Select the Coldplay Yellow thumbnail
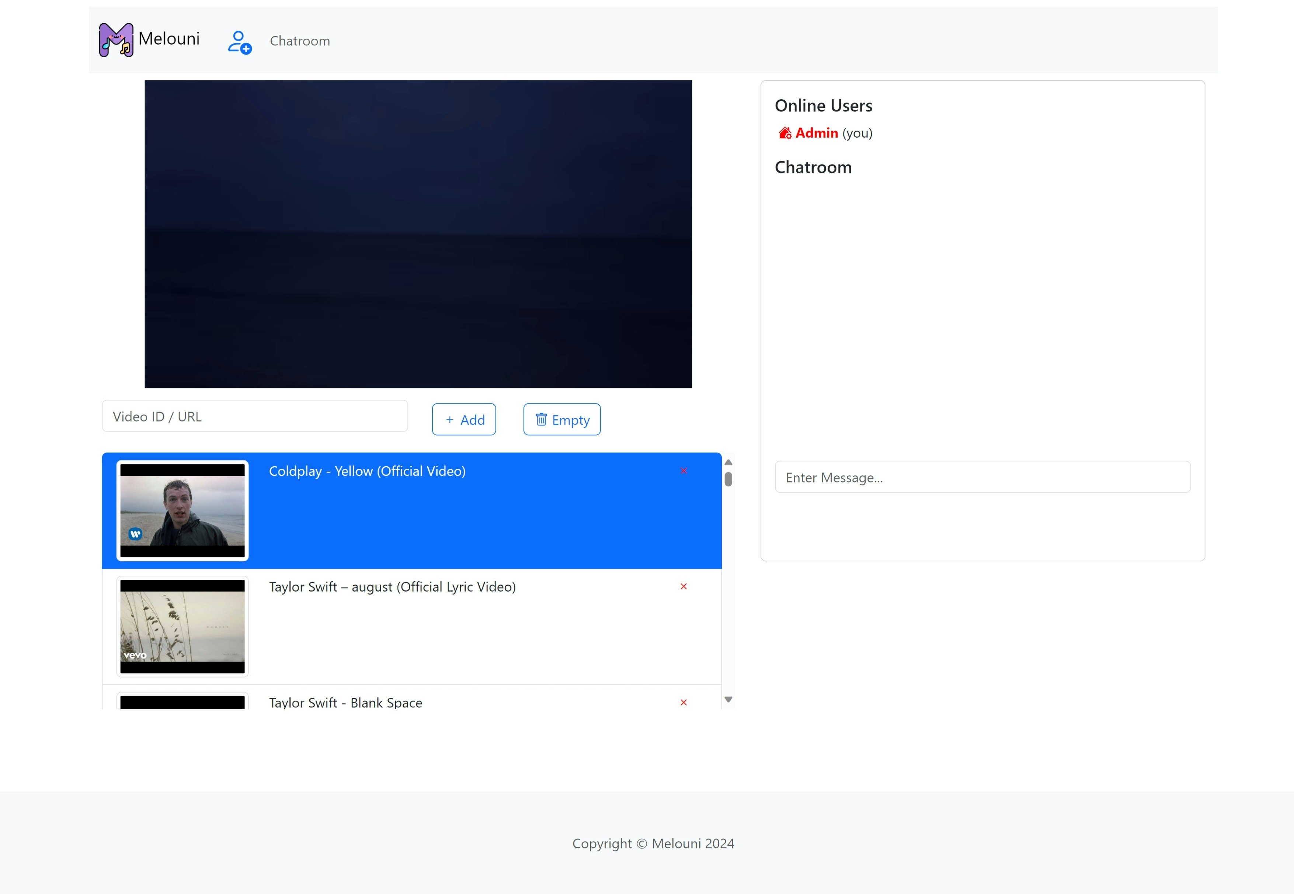This screenshot has width=1294, height=894. (x=182, y=510)
